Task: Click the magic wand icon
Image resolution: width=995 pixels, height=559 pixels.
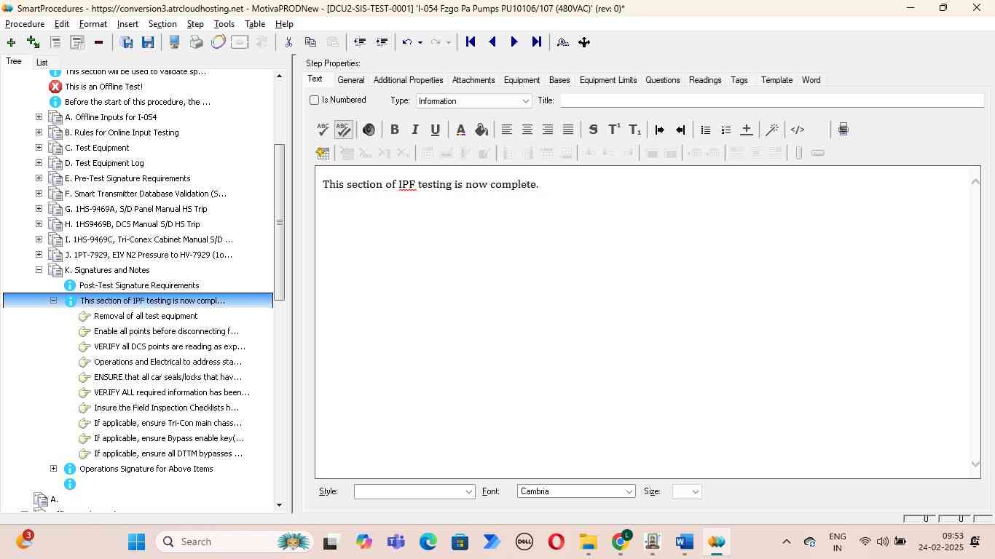Action: pos(772,130)
